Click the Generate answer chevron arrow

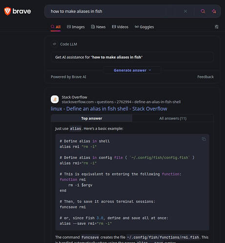coord(150,70)
